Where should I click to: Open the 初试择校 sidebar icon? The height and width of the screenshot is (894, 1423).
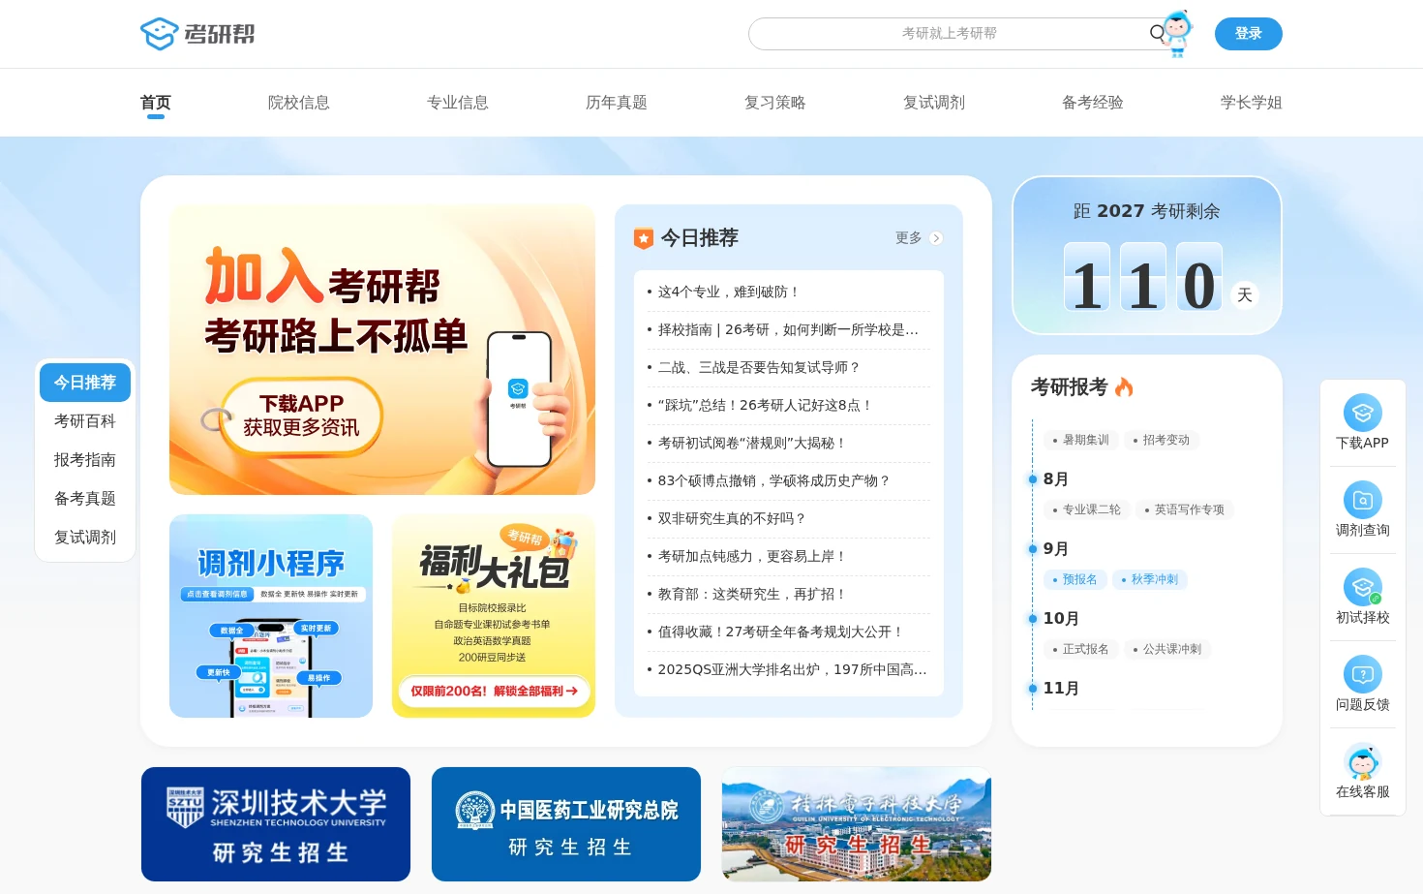coord(1362,588)
